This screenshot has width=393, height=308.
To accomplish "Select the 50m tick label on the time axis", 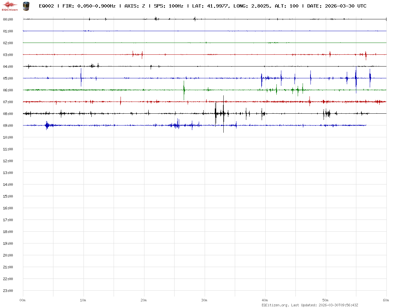I will (x=326, y=300).
